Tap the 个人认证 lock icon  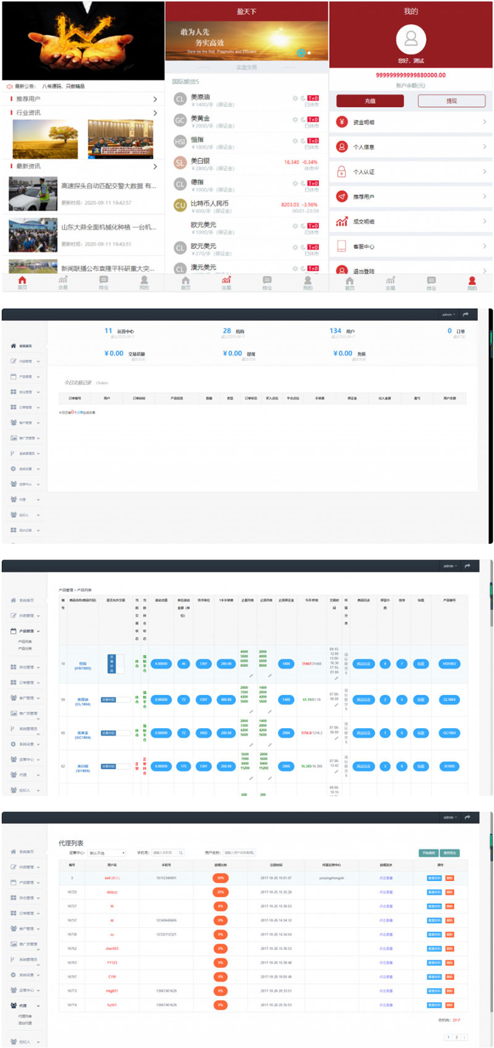tap(341, 172)
